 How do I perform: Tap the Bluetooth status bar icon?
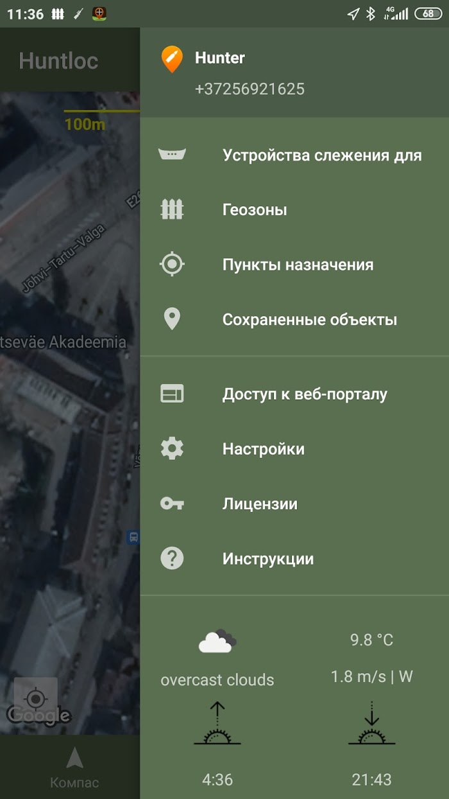[x=370, y=13]
